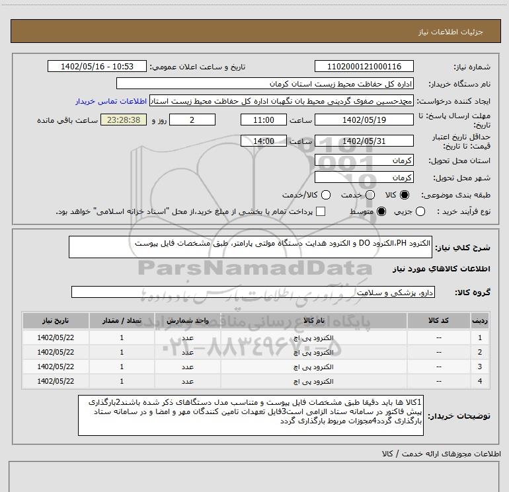
Task: Click the ردیف column header
Action: (480, 320)
